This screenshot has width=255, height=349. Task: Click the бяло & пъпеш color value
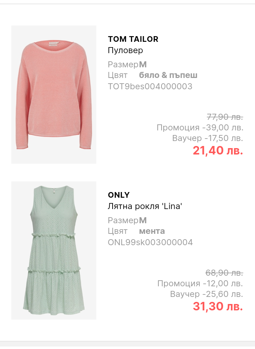(168, 75)
